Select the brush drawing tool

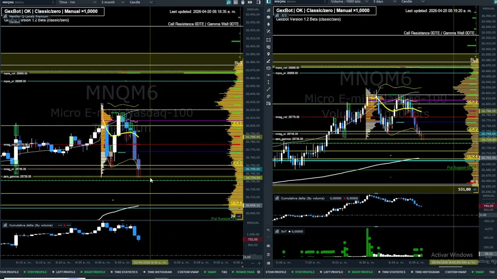coord(268,61)
